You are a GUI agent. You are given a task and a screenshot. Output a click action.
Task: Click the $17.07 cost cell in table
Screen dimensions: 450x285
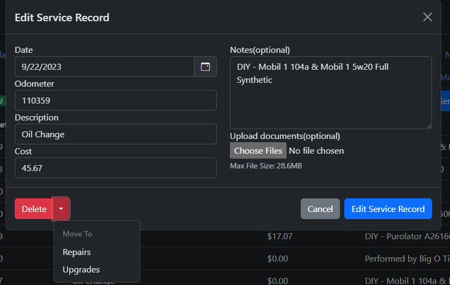click(281, 237)
